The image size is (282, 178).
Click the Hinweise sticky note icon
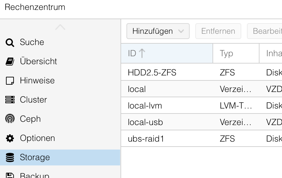(x=10, y=81)
